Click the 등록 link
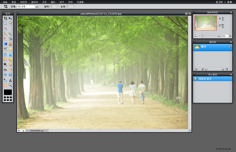This screenshot has height=152, width=236. click(229, 2)
